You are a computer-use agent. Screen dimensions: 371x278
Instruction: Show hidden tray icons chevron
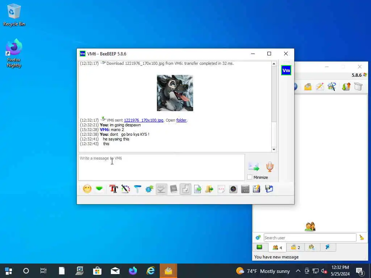click(298, 271)
